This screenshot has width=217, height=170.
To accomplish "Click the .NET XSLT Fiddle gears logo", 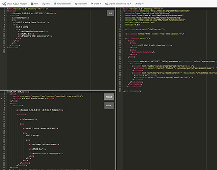I will click(4, 4).
